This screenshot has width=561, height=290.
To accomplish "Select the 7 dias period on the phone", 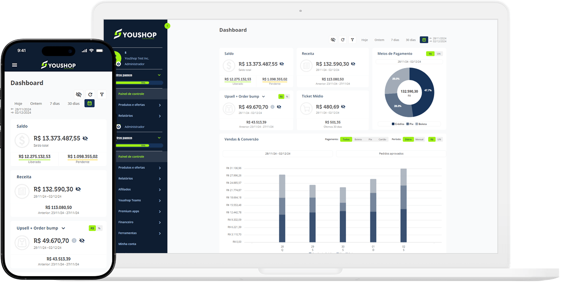I will [x=55, y=104].
